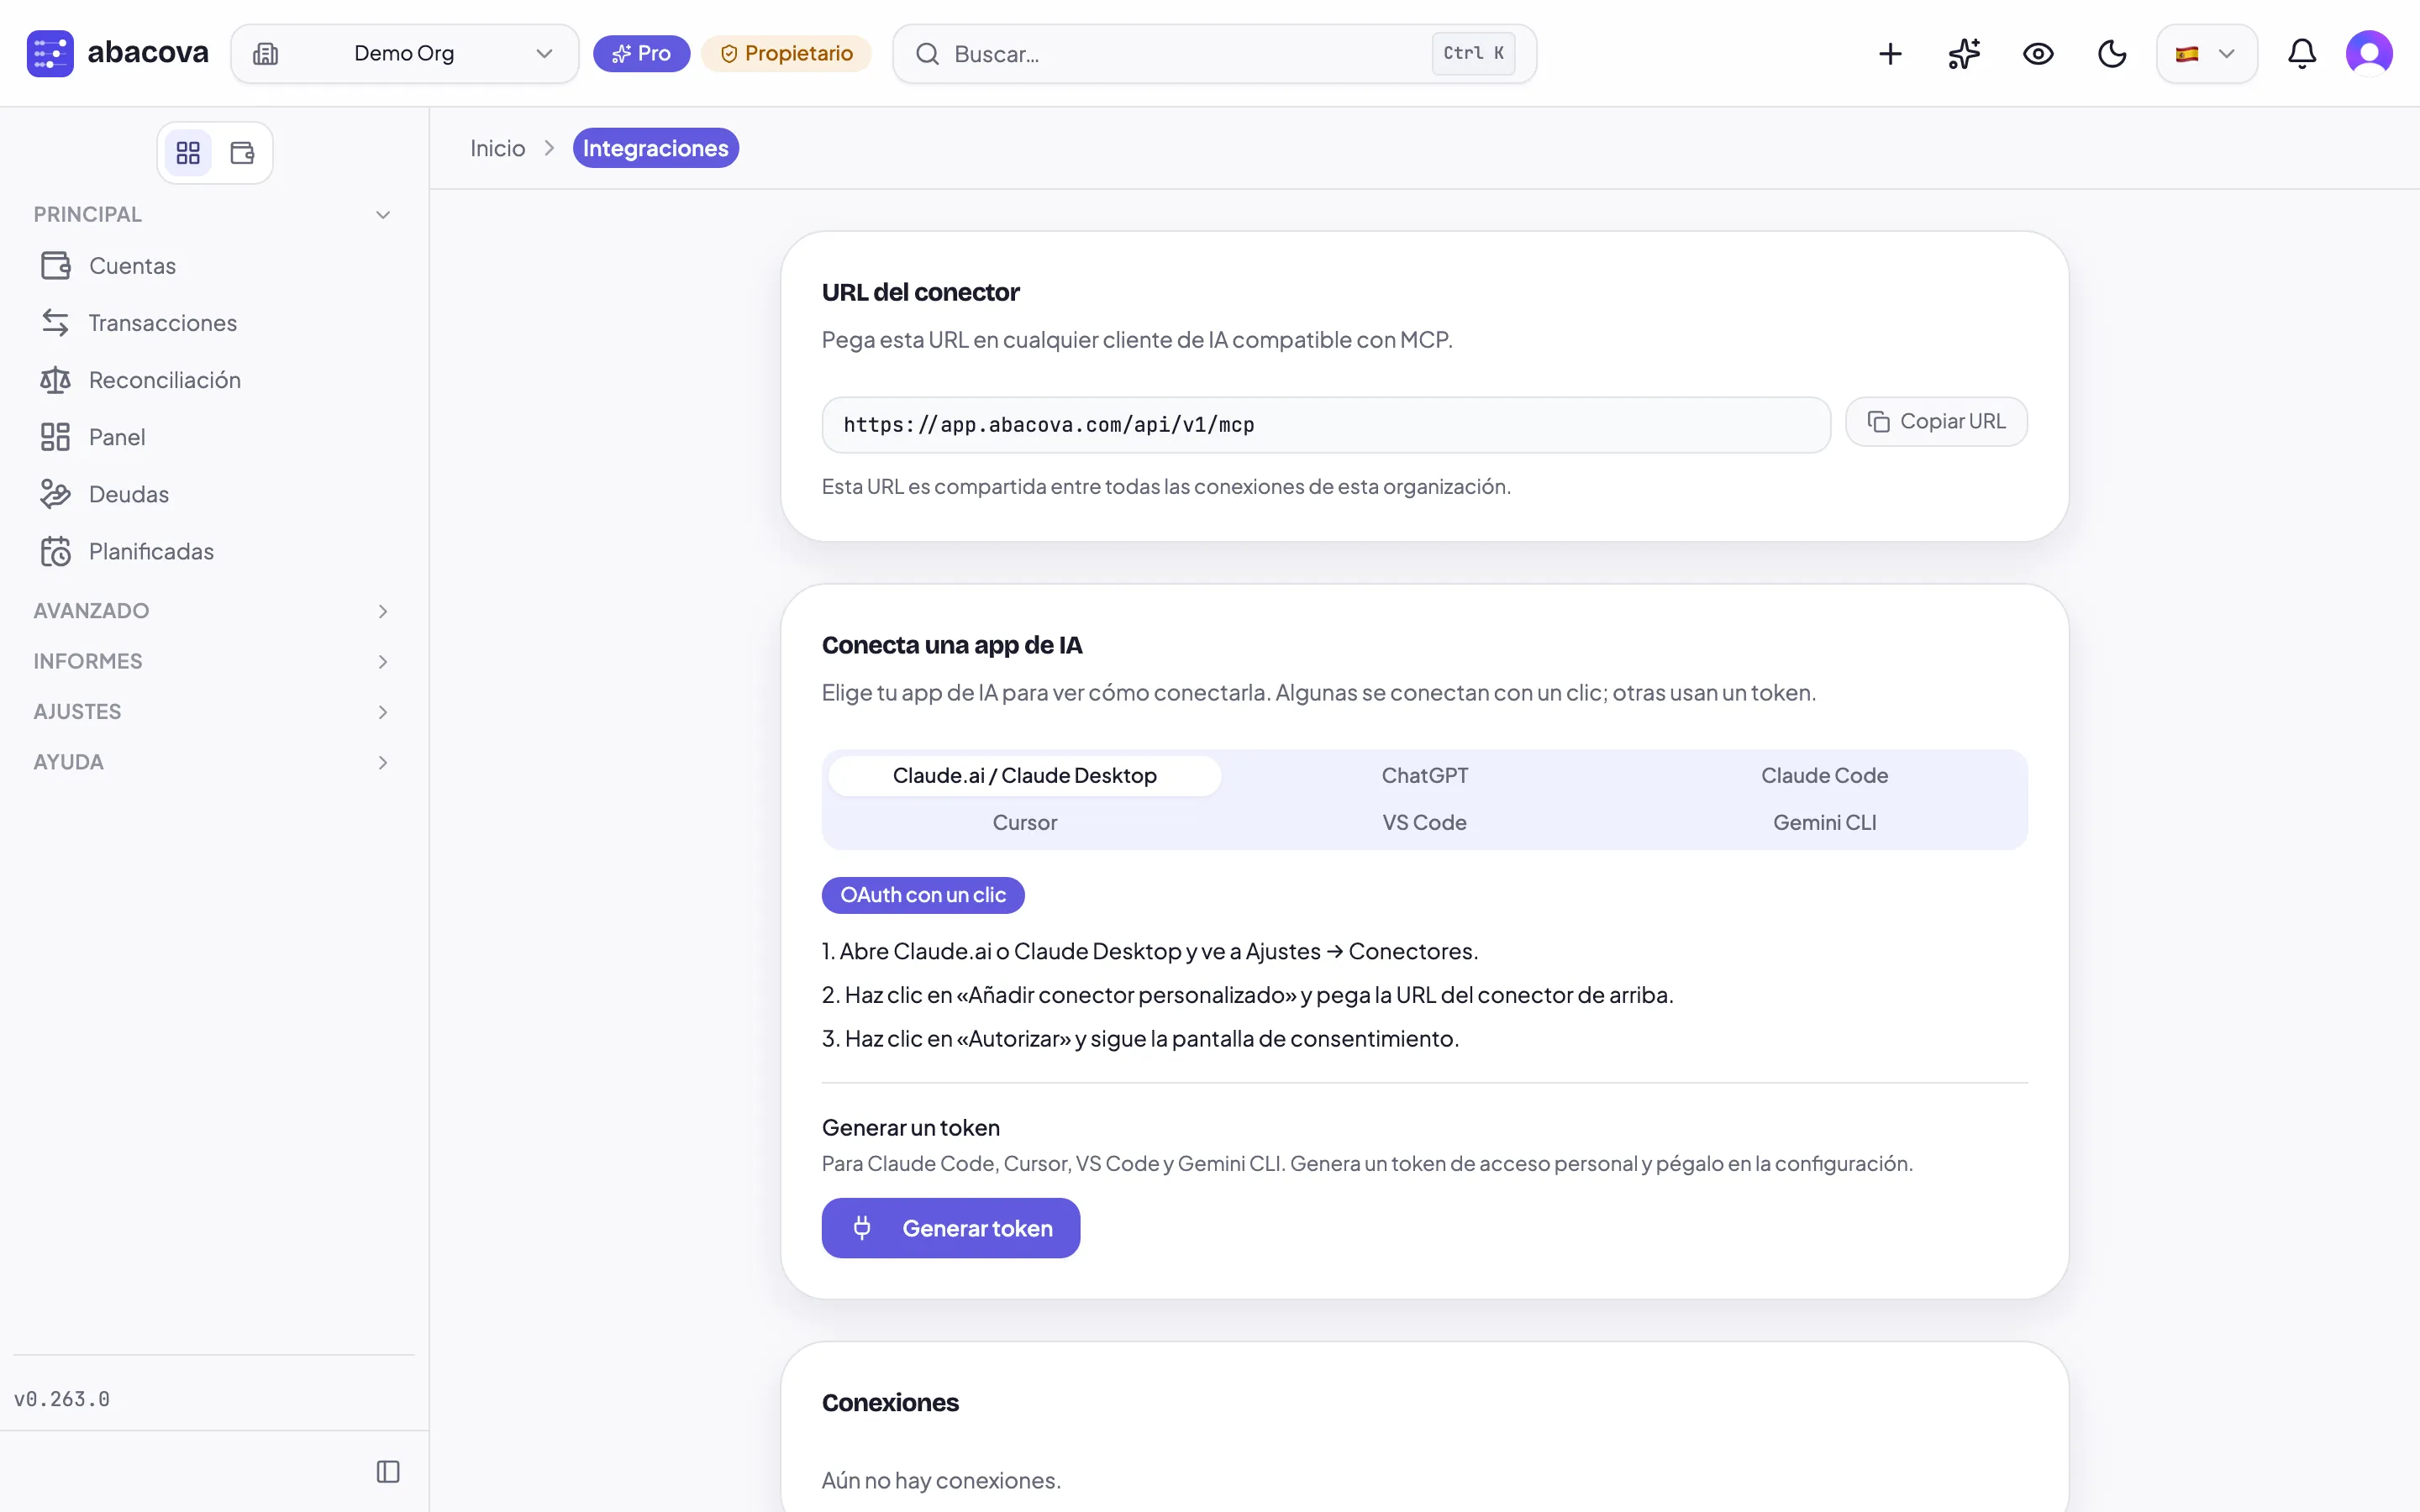Switch to the wallet view sidebar toggle

pos(242,153)
